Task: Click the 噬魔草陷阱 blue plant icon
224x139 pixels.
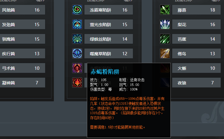Action: point(77,53)
